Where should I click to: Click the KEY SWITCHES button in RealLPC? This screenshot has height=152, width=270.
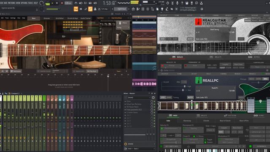click(172, 147)
